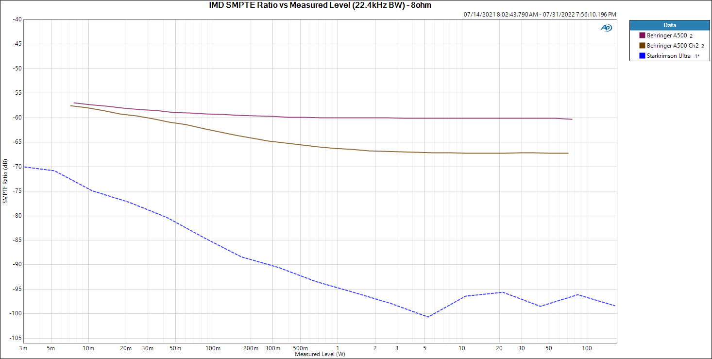Select the blue Starkrimson Ultra color swatch

pyautogui.click(x=642, y=56)
